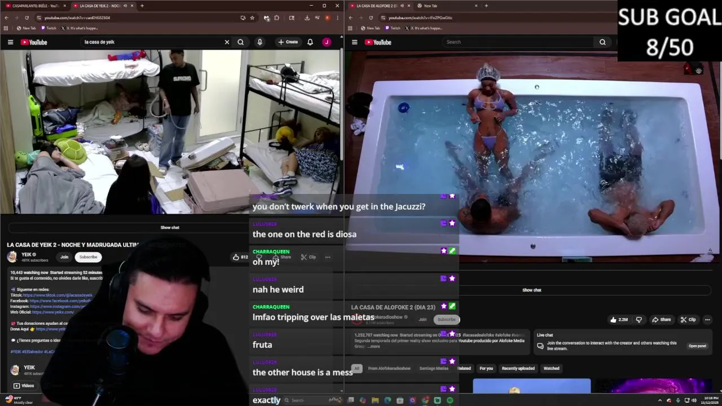Open the Chrome three-dot menu in left browser
The width and height of the screenshot is (722, 406).
click(x=337, y=17)
